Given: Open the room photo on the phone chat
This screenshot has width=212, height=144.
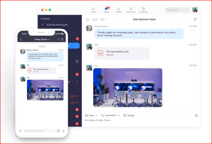Looking at the screenshot, I should [x=45, y=90].
